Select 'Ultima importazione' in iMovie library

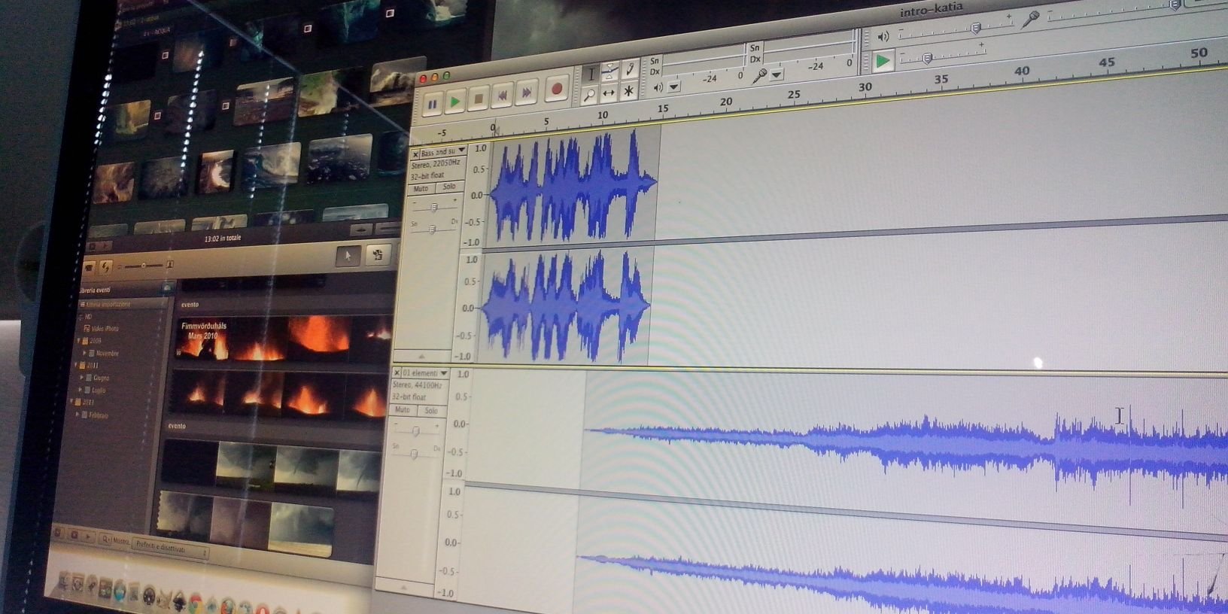click(108, 305)
